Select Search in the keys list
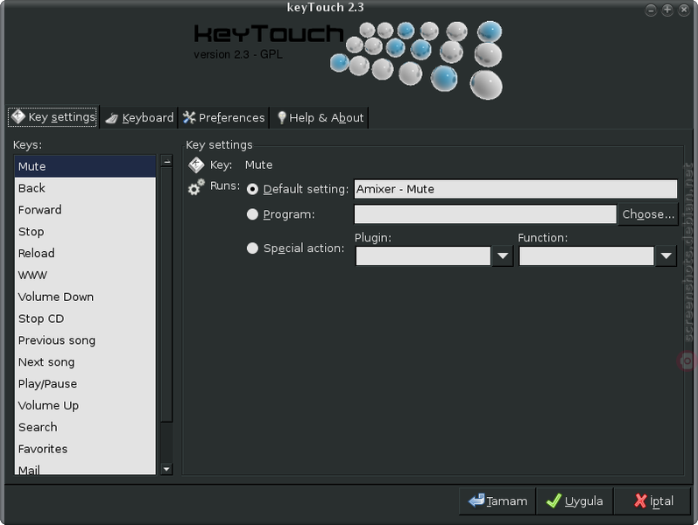The width and height of the screenshot is (698, 525). click(85, 427)
